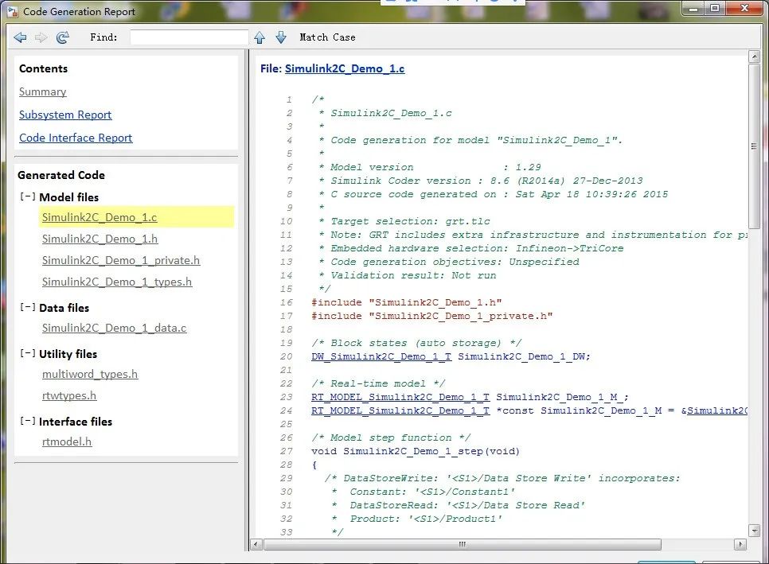Click the #include "Simulink2C_Demo_1_private.h" line
The height and width of the screenshot is (564, 769).
point(432,316)
